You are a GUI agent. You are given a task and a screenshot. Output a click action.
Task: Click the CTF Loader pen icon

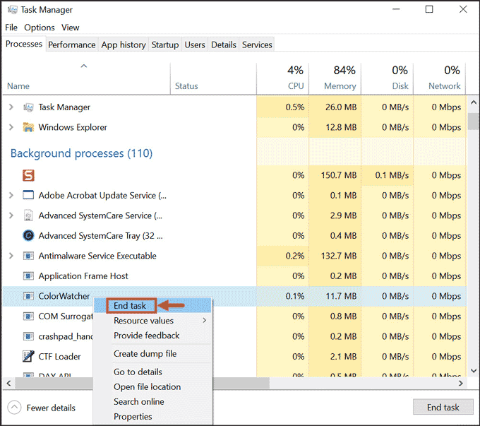[x=28, y=356]
